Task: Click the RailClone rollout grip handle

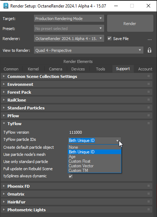Action: pyautogui.click(x=148, y=100)
